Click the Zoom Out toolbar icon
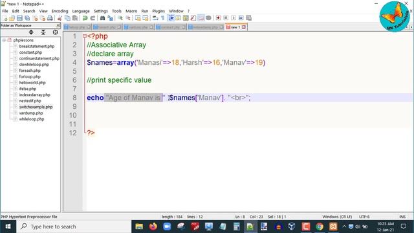Screen dimensions: 414x233 pos(128,18)
